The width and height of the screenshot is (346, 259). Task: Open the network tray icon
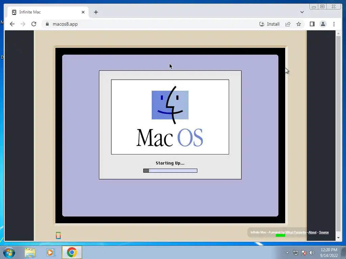tap(295, 253)
